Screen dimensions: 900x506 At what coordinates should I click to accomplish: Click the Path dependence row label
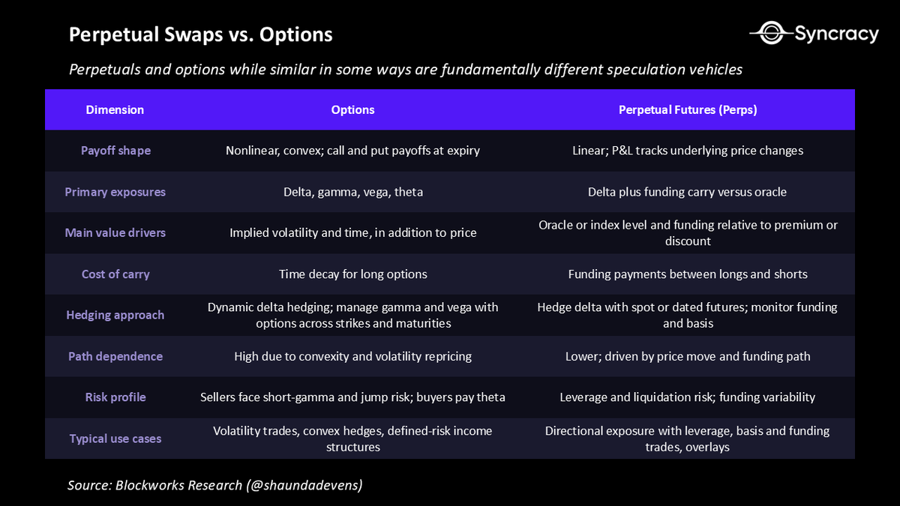pyautogui.click(x=115, y=356)
